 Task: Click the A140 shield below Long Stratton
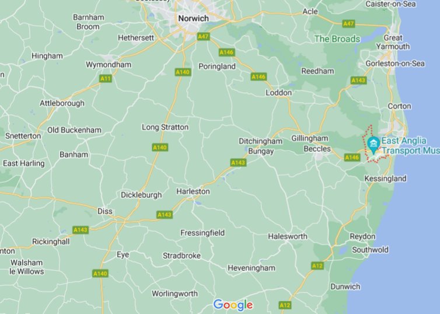click(x=160, y=147)
